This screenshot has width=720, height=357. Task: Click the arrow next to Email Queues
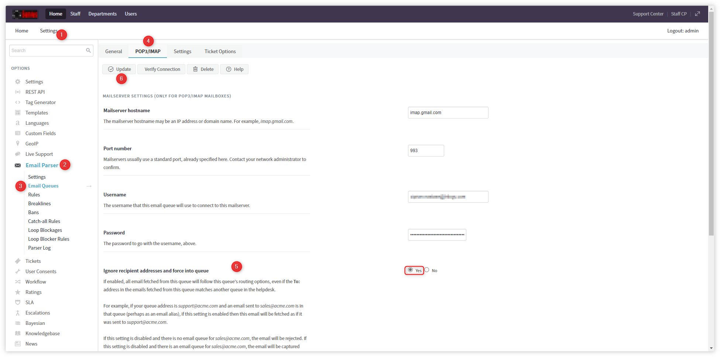pyautogui.click(x=89, y=186)
